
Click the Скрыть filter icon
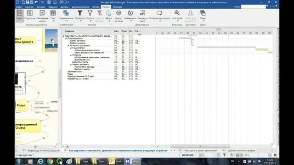tap(90, 13)
